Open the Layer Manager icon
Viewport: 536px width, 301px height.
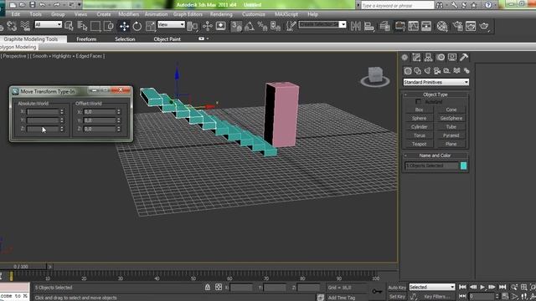pos(384,26)
